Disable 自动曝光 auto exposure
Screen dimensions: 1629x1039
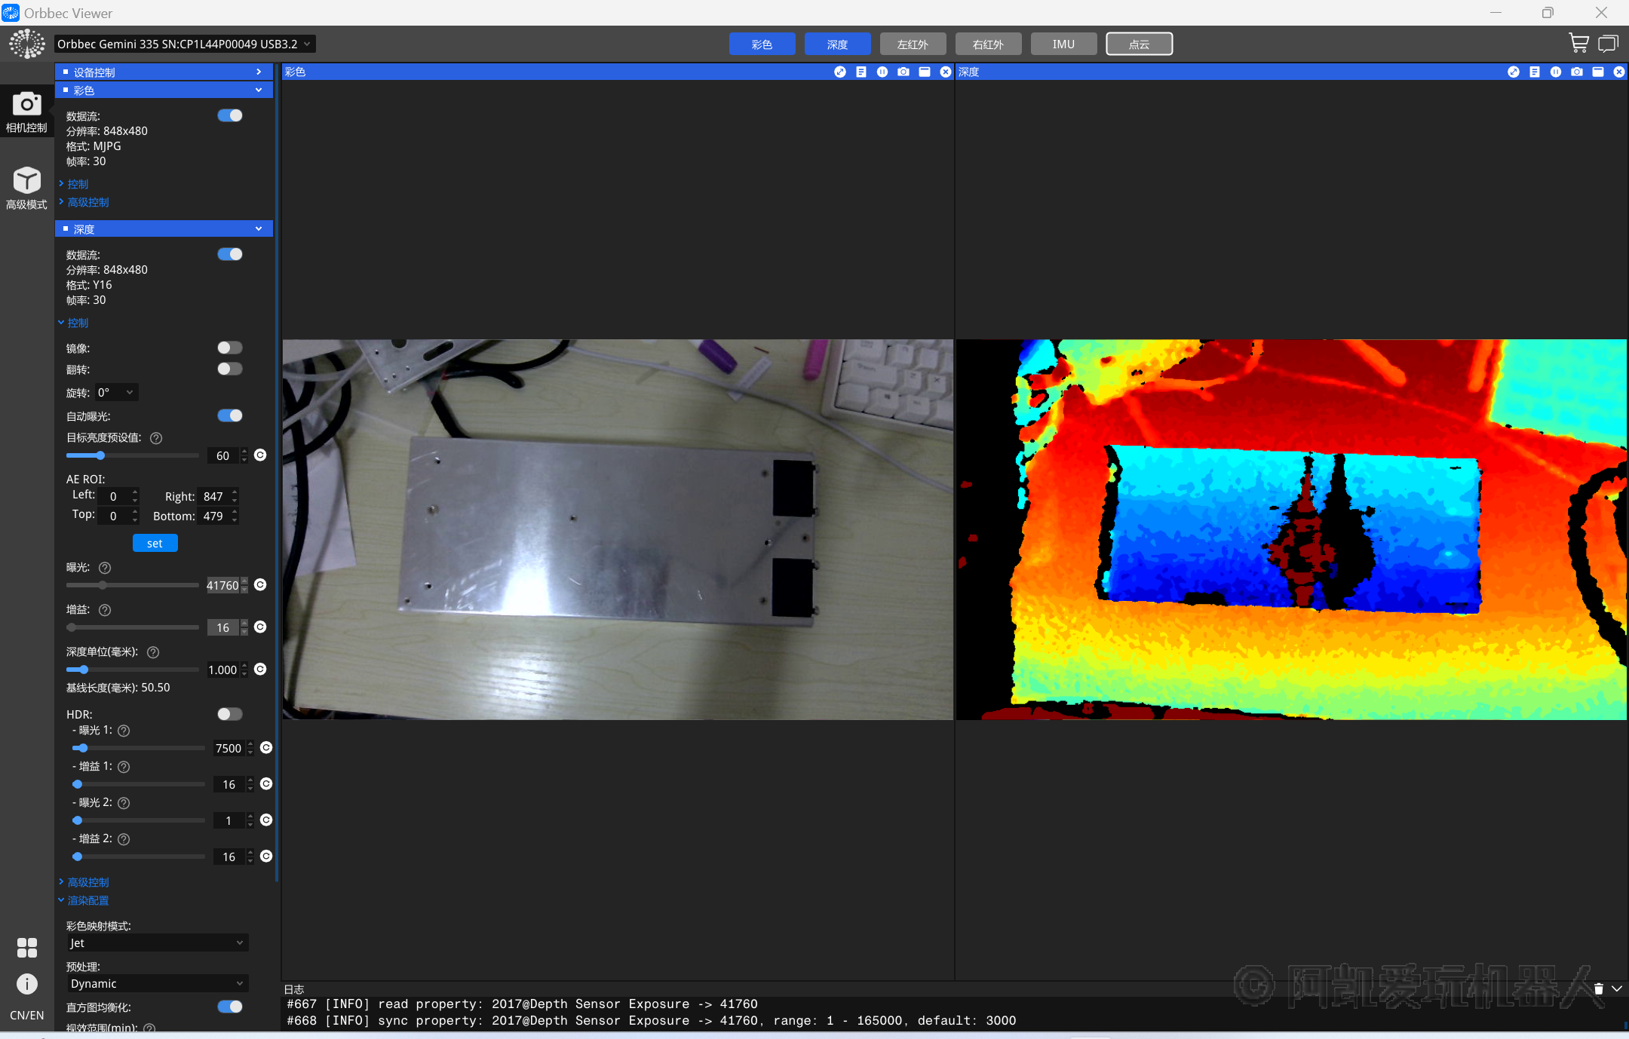click(229, 415)
